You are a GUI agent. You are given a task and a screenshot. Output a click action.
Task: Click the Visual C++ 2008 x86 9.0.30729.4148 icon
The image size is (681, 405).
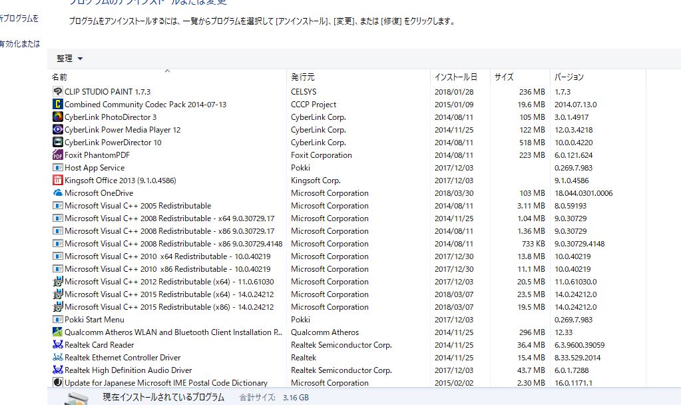58,243
